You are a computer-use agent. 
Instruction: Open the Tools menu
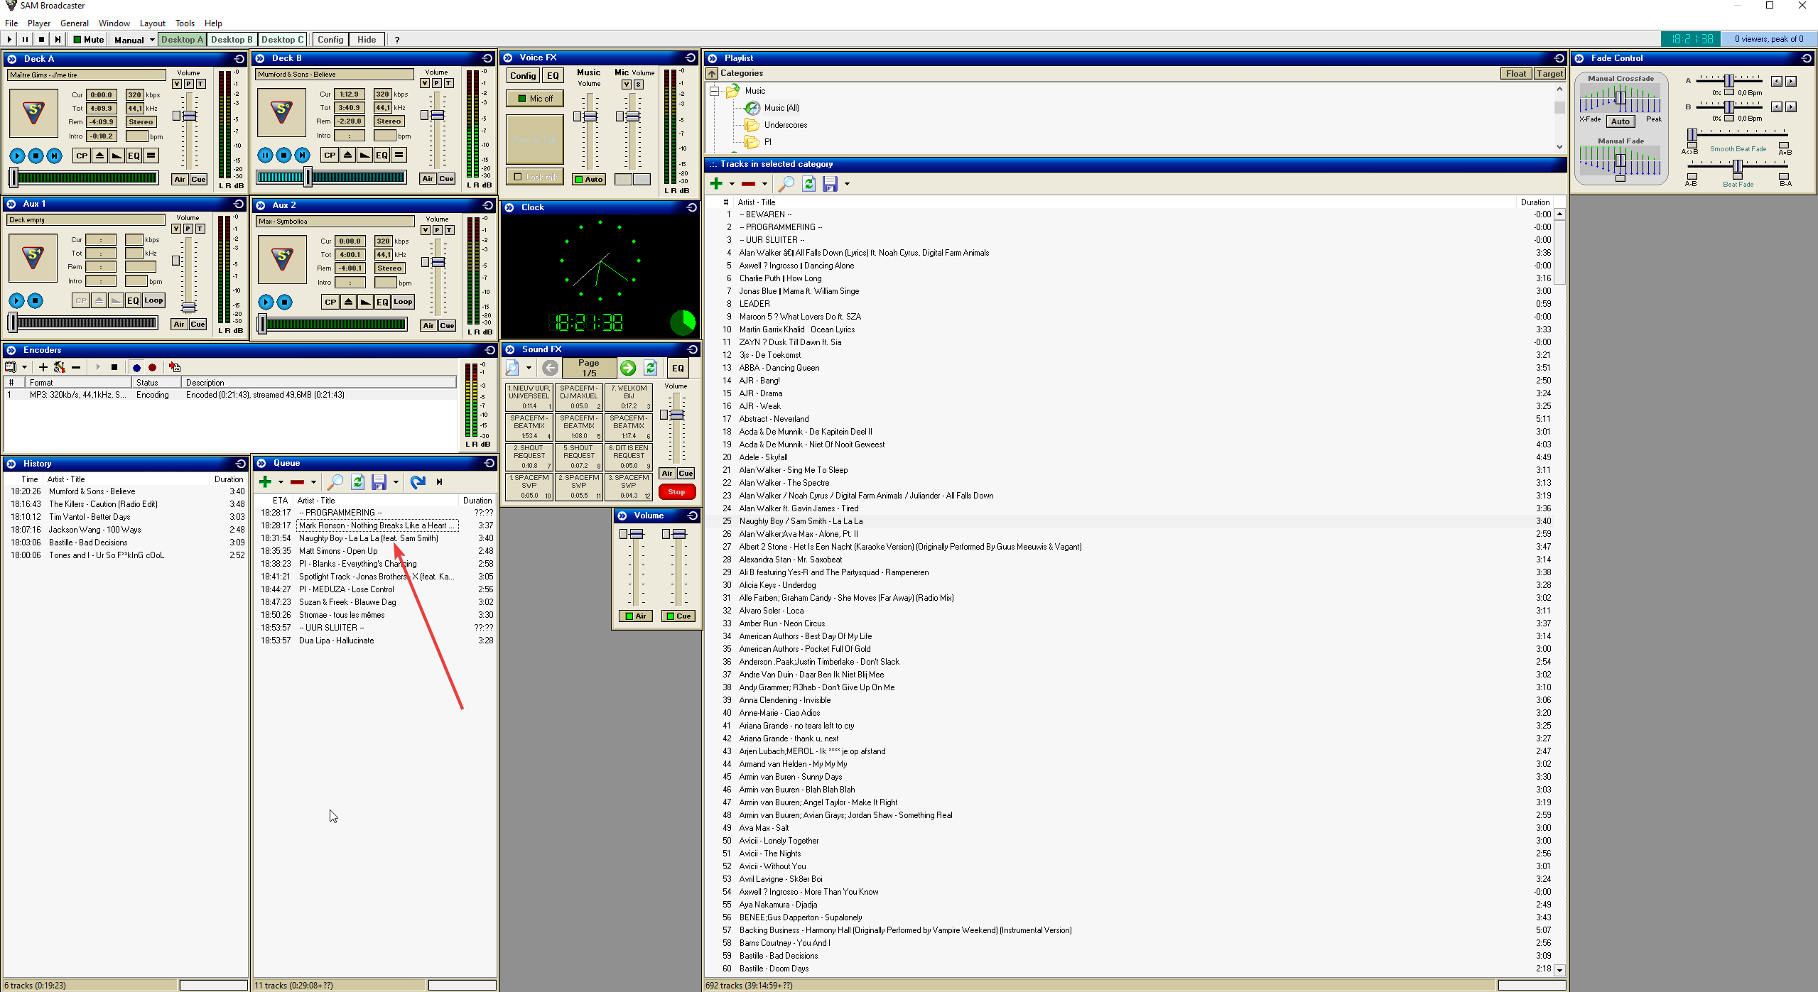(185, 23)
